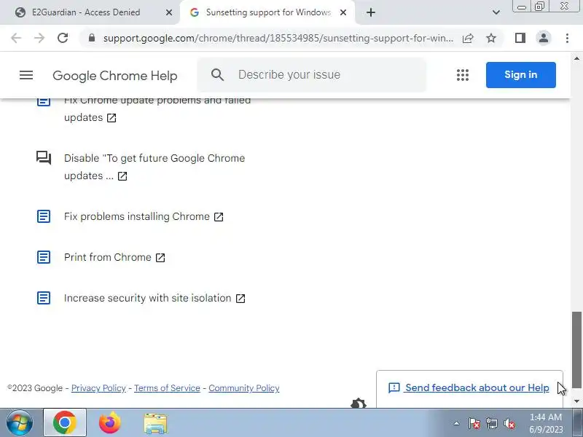Open Firefox from the taskbar
The image size is (583, 437).
(x=110, y=422)
